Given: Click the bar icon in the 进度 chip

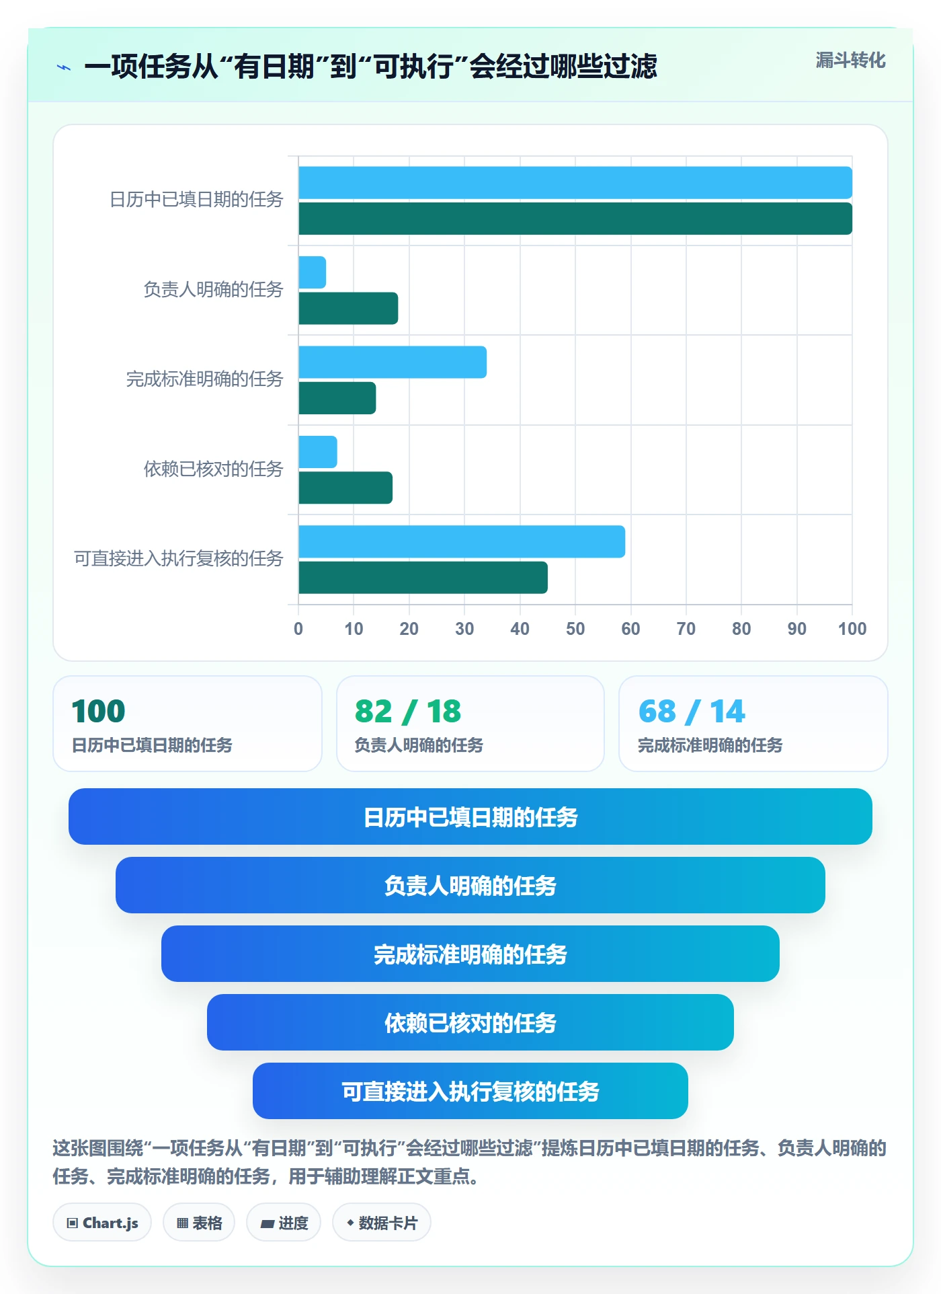Looking at the screenshot, I should click(268, 1223).
